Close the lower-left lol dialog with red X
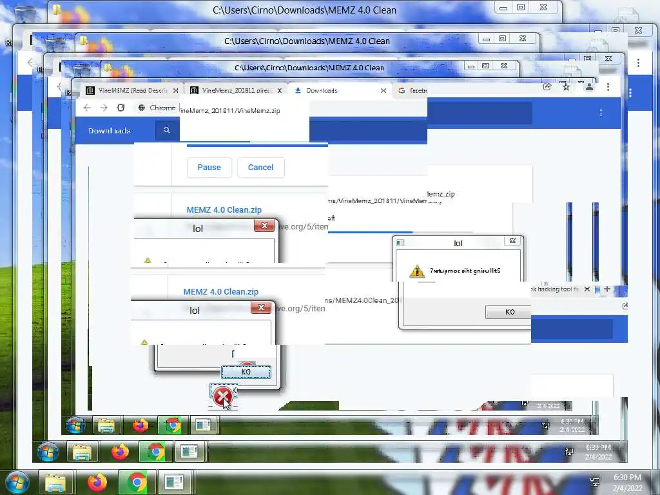Screen dimensions: 660x495 click(x=261, y=307)
